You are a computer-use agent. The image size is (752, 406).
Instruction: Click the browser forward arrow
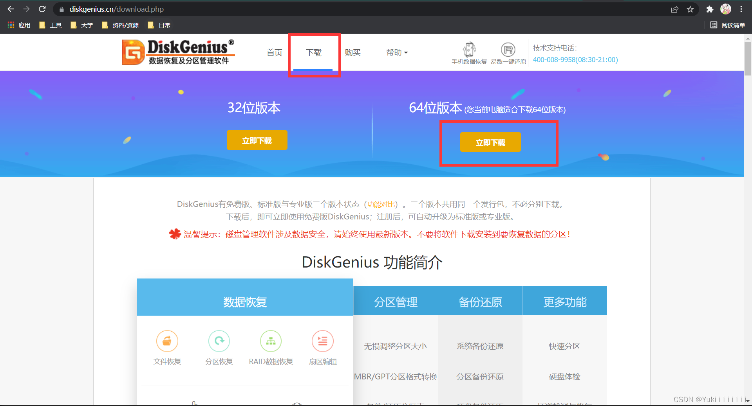coord(26,9)
